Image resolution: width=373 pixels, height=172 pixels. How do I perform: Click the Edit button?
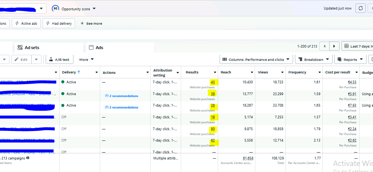pyautogui.click(x=21, y=59)
